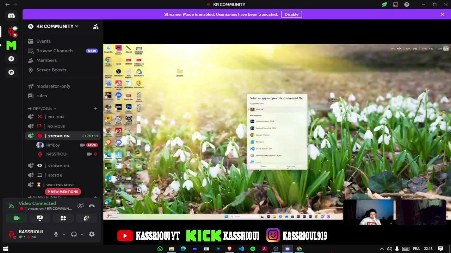
Task: Open After Effects from the taskbar
Action: [x=195, y=249]
